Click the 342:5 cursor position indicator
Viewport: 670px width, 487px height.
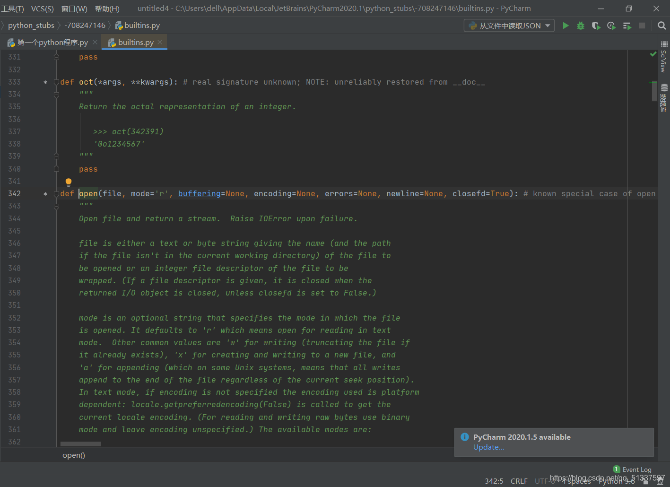coord(494,481)
